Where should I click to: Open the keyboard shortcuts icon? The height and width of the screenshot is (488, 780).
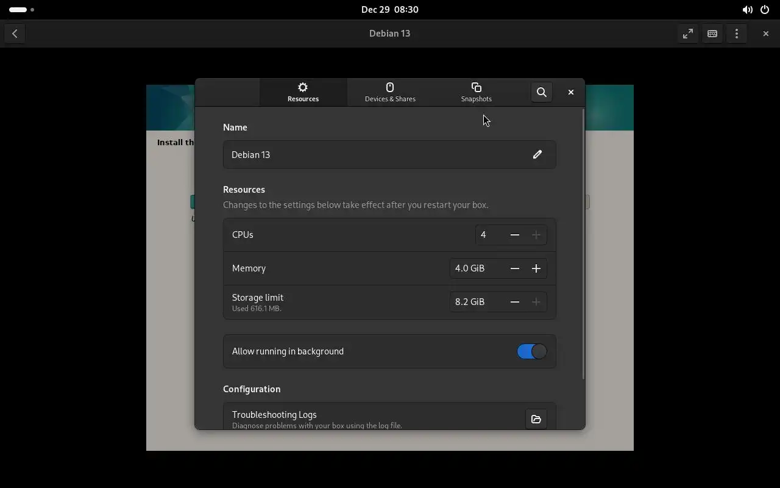click(x=712, y=34)
